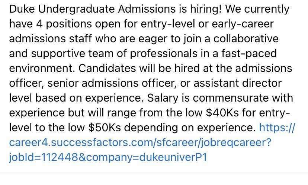The height and width of the screenshot is (185, 308).
Task: Click the 'https://' start of the URL
Action: [277, 128]
